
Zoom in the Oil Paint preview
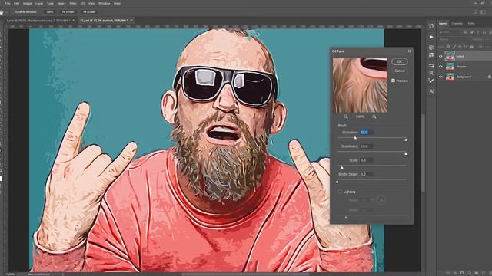374,117
